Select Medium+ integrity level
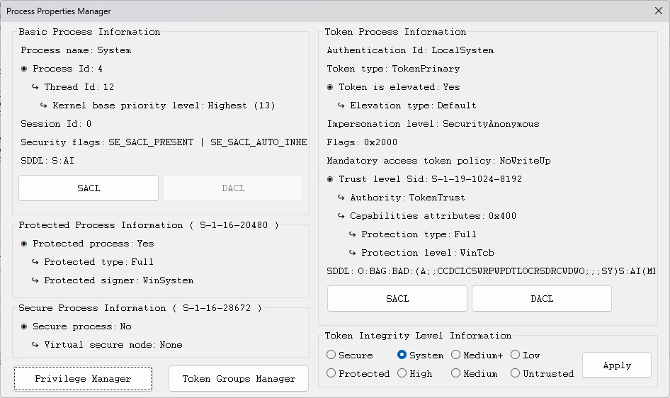Viewport: 670px width, 398px height. [456, 355]
